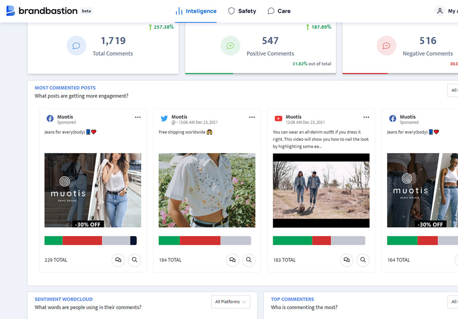The height and width of the screenshot is (319, 458).
Task: Click the 187.89% increase indicator
Action: point(319,27)
